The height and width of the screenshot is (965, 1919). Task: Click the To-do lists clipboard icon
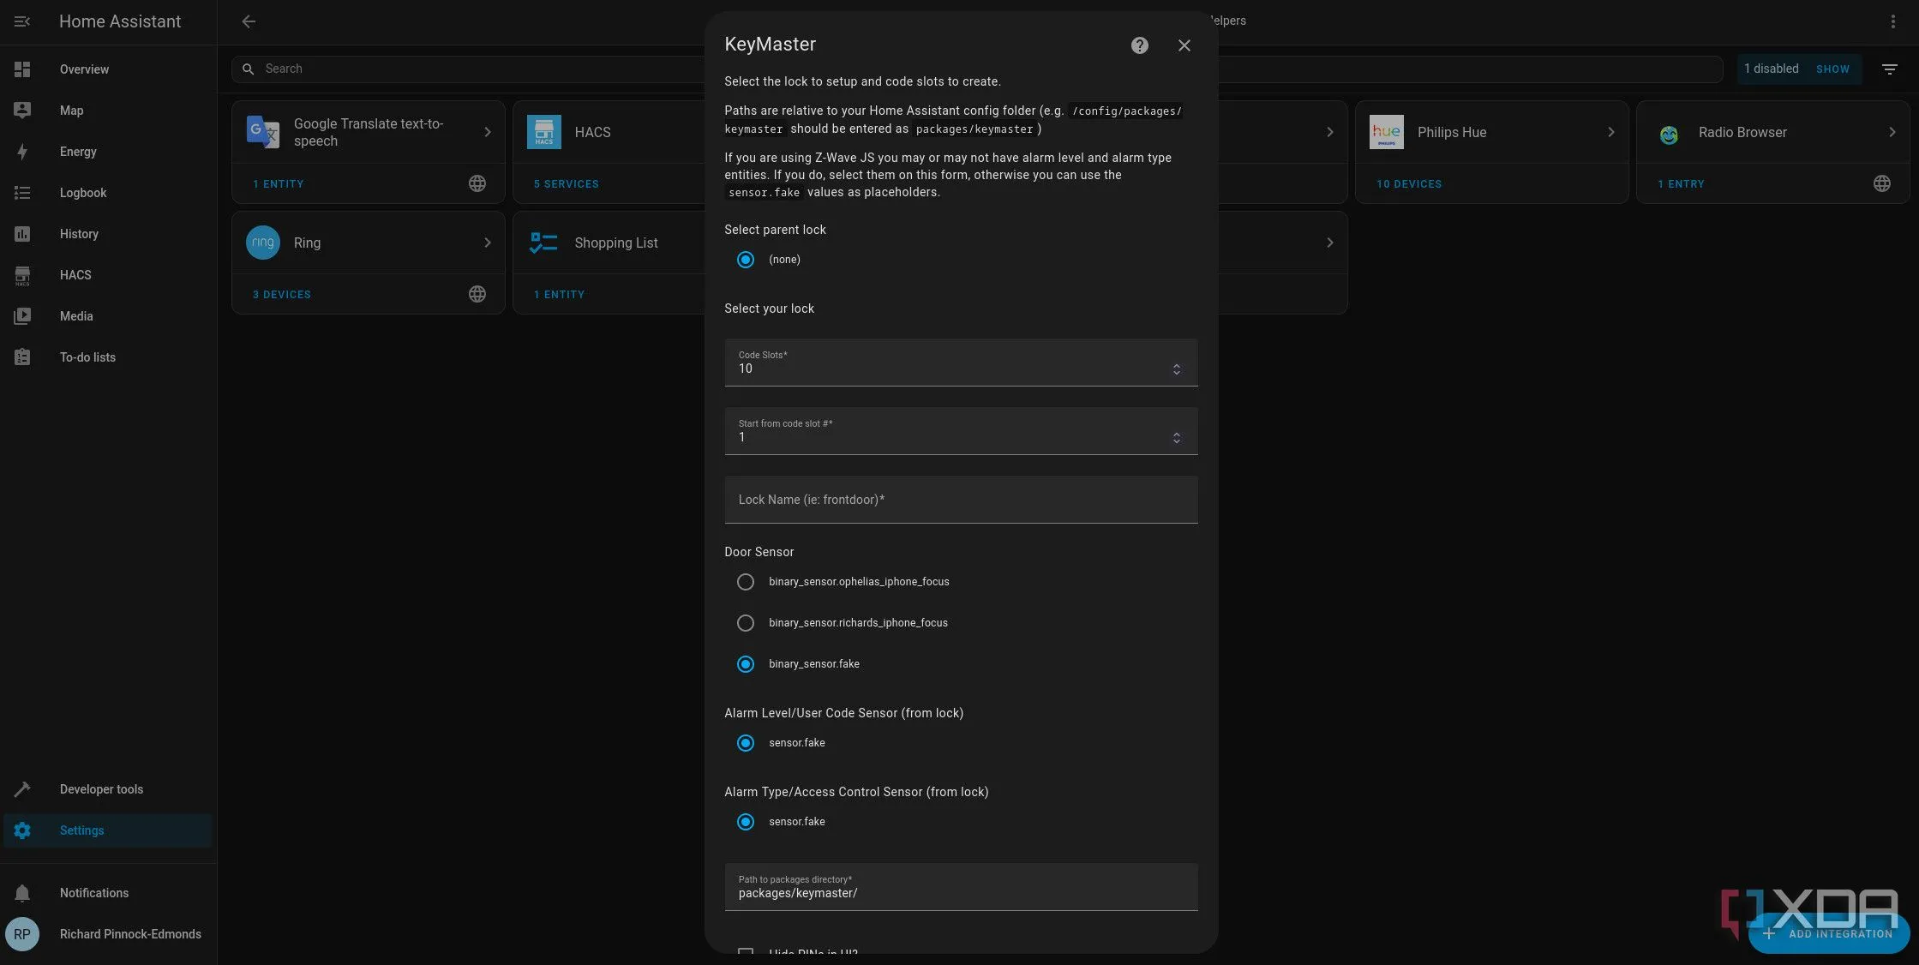22,357
